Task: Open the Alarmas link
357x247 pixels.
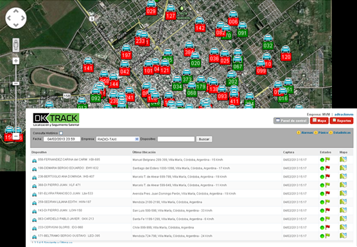Action: coord(307,133)
